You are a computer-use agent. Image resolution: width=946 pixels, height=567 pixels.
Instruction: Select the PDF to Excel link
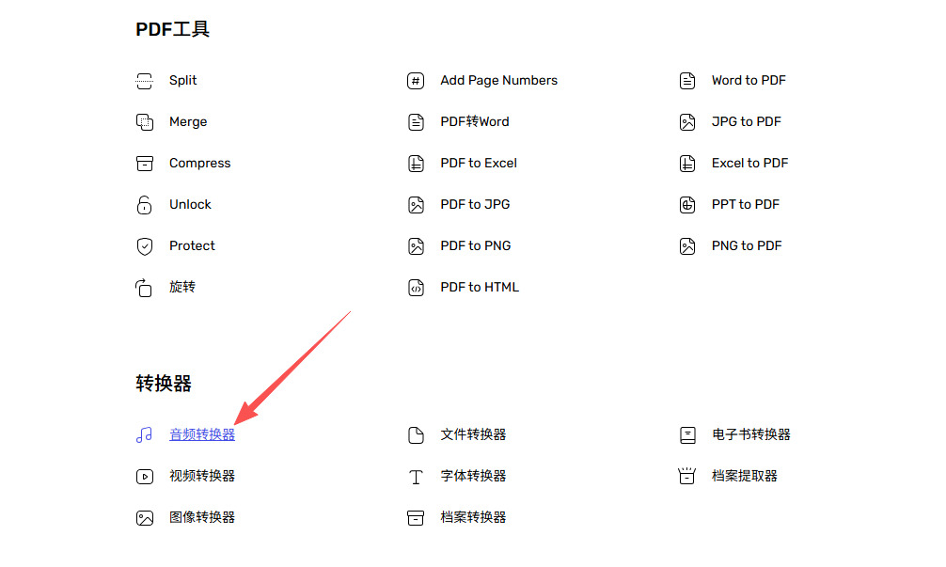(x=479, y=164)
